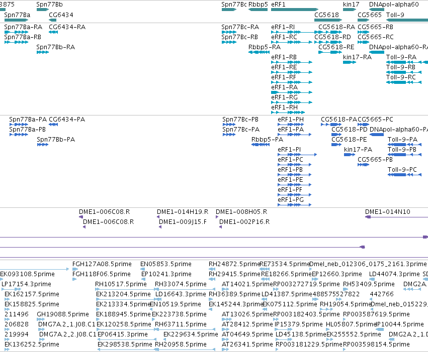Click transcript Spn77Bc-RA
The image size is (428, 352).
(240, 27)
